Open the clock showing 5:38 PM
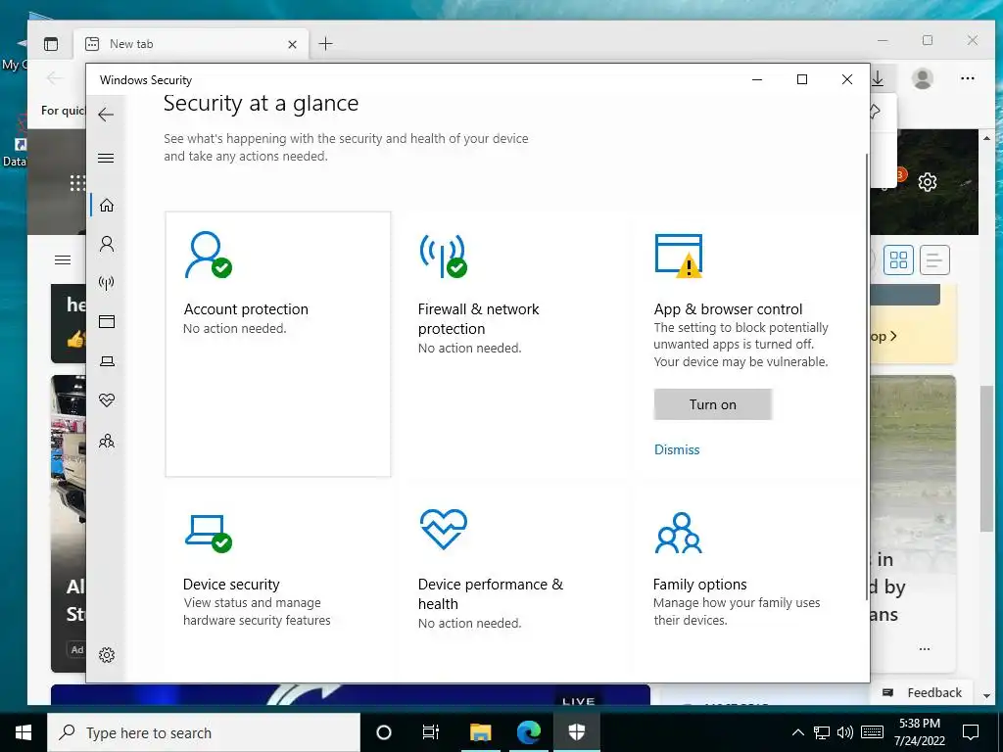The height and width of the screenshot is (752, 1003). pos(920,732)
